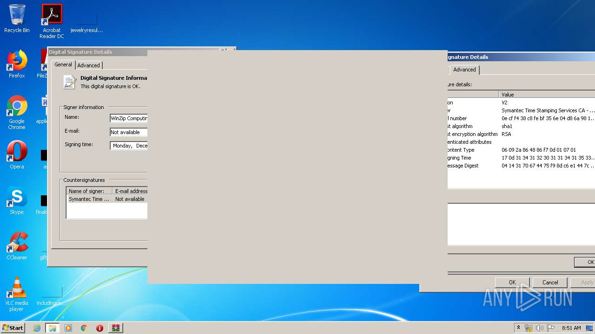Click the digital signature certificate icon
Screen dimensions: 595x334
[x=70, y=82]
